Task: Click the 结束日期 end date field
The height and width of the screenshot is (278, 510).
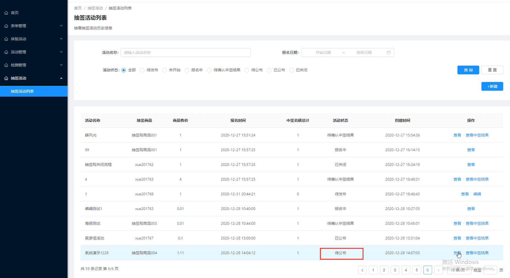Action: (x=364, y=53)
